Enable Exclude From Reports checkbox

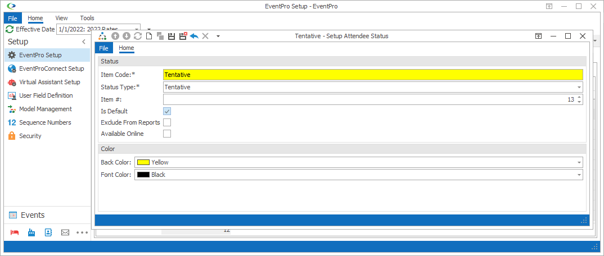click(x=167, y=122)
